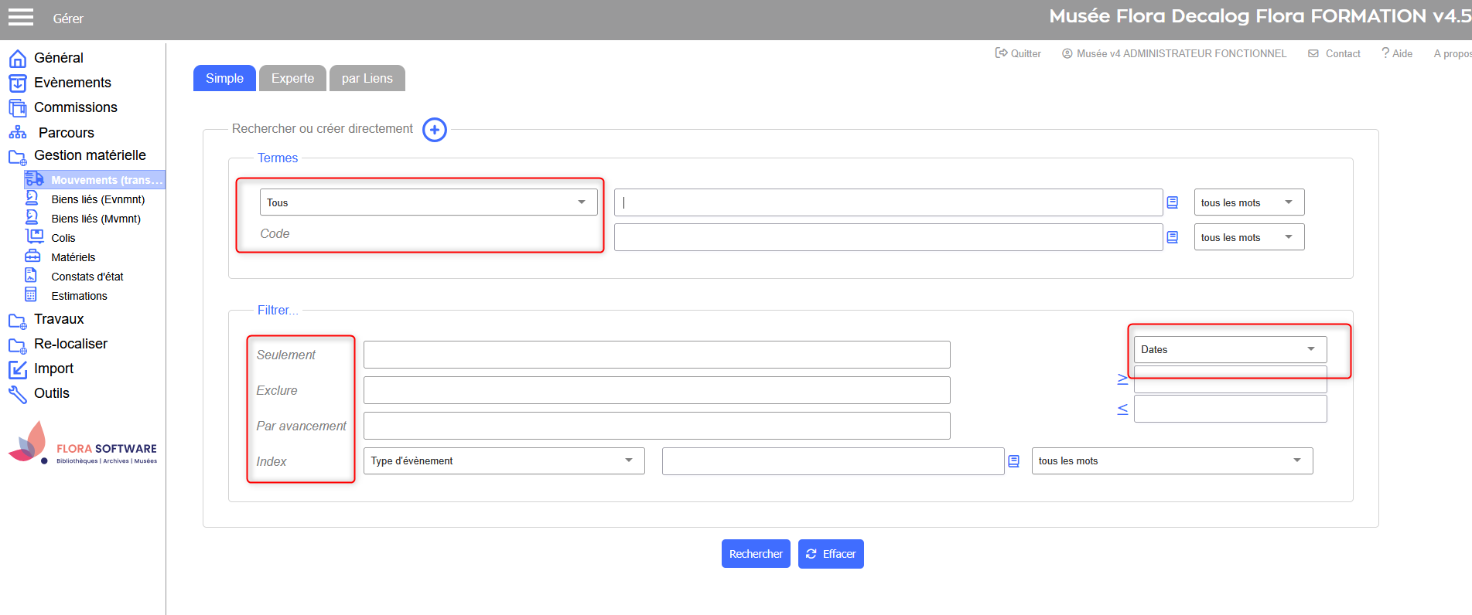Click the Effacer reset button
The width and height of the screenshot is (1472, 615).
(x=831, y=554)
